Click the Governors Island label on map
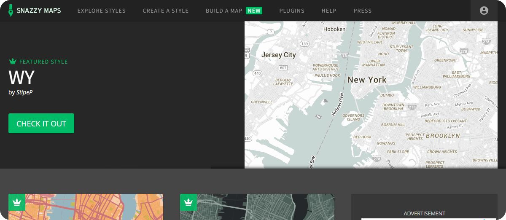506x220 pixels. tap(353, 117)
